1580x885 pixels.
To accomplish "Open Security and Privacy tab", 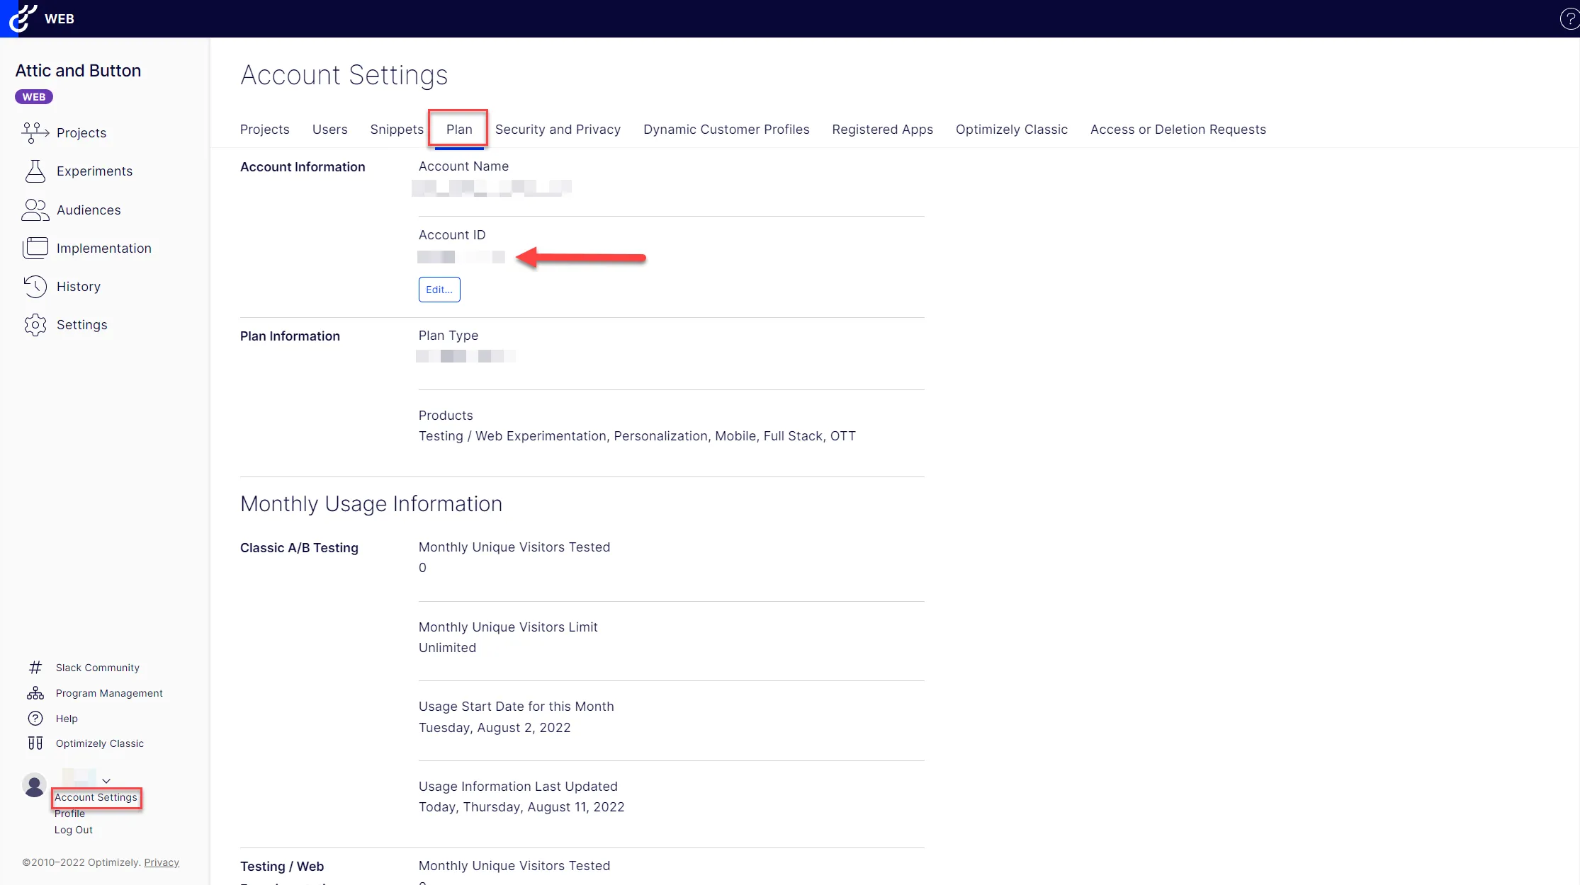I will [x=558, y=130].
